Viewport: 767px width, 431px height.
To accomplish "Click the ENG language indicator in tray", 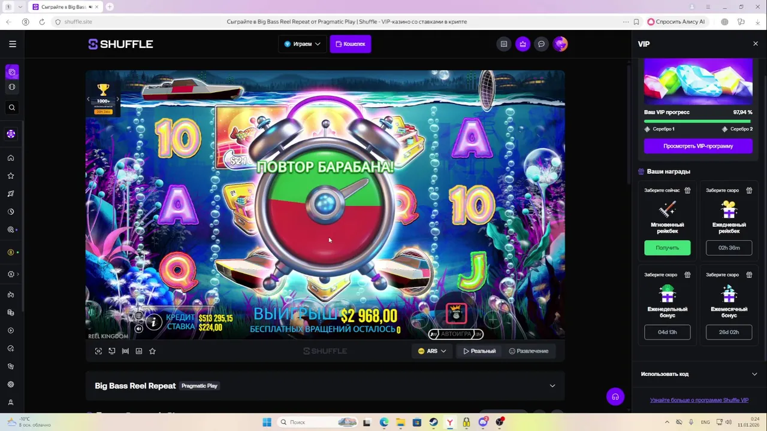I will click(x=705, y=422).
